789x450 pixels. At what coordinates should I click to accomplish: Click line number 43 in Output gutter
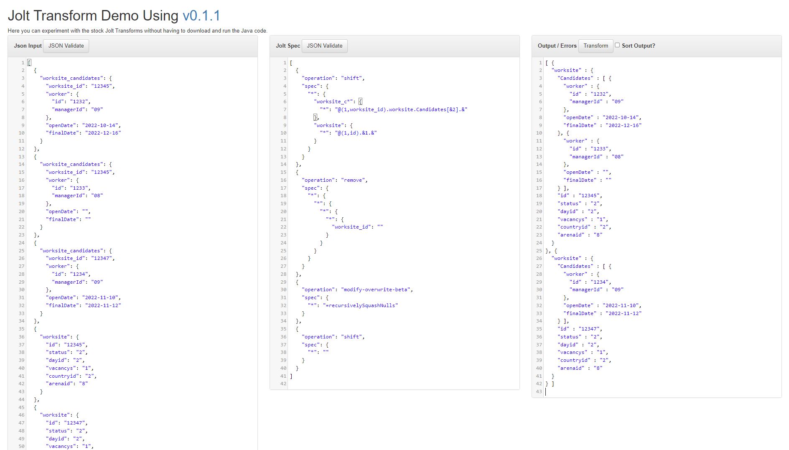pos(539,392)
